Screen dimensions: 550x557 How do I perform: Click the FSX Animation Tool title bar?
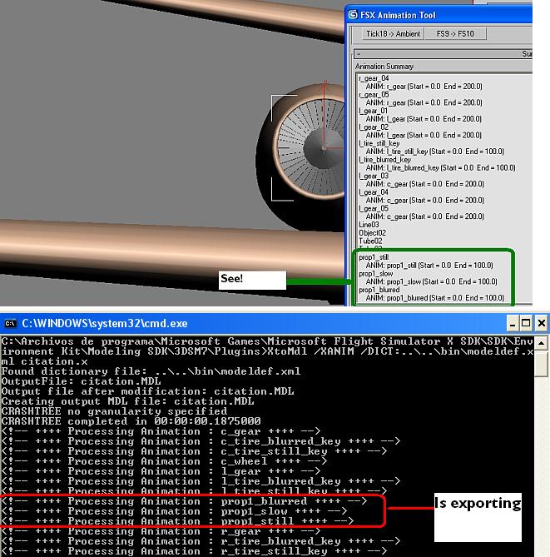(x=439, y=15)
